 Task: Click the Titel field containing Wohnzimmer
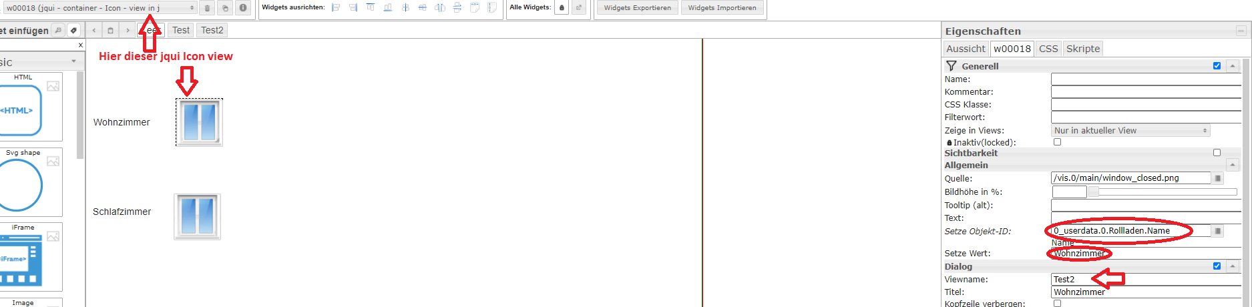pos(1146,292)
